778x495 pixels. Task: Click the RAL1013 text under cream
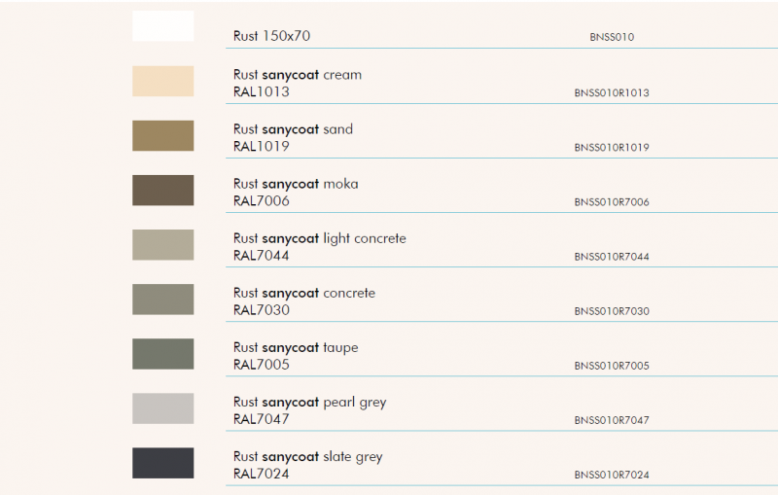click(x=261, y=91)
